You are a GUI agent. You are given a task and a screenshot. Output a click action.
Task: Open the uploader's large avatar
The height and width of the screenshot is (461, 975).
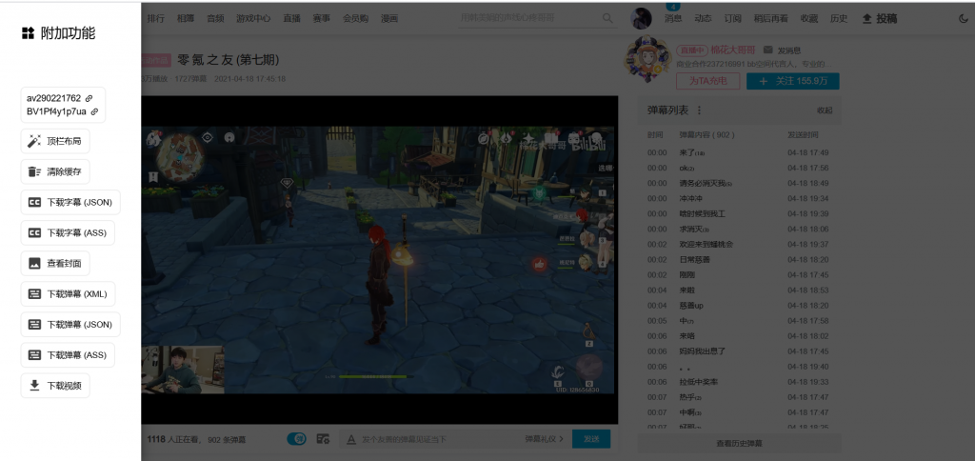click(647, 60)
